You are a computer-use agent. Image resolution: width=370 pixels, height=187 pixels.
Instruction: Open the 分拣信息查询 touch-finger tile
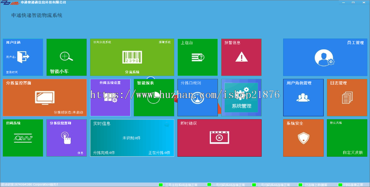(67, 138)
